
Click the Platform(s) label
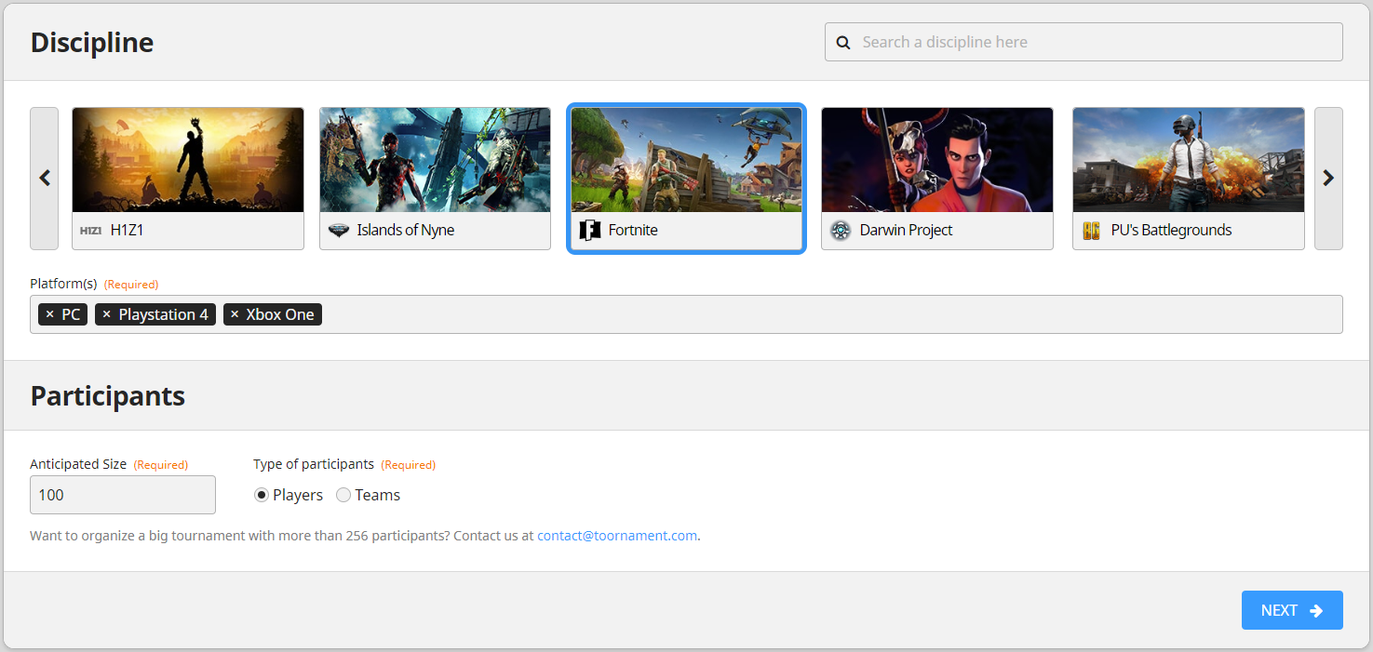pos(63,284)
